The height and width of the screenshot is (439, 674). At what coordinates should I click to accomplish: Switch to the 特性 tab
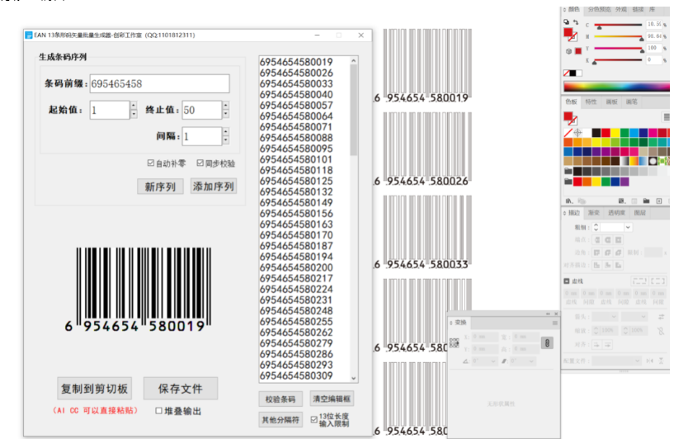591,101
